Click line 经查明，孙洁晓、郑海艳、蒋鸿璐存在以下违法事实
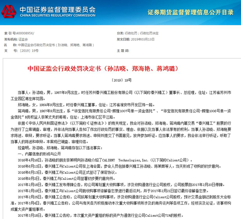The image size is (241, 219). coord(60,148)
